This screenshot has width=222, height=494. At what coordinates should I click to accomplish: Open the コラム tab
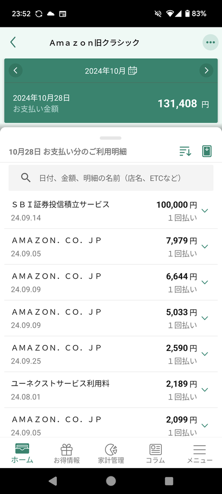[x=155, y=454]
